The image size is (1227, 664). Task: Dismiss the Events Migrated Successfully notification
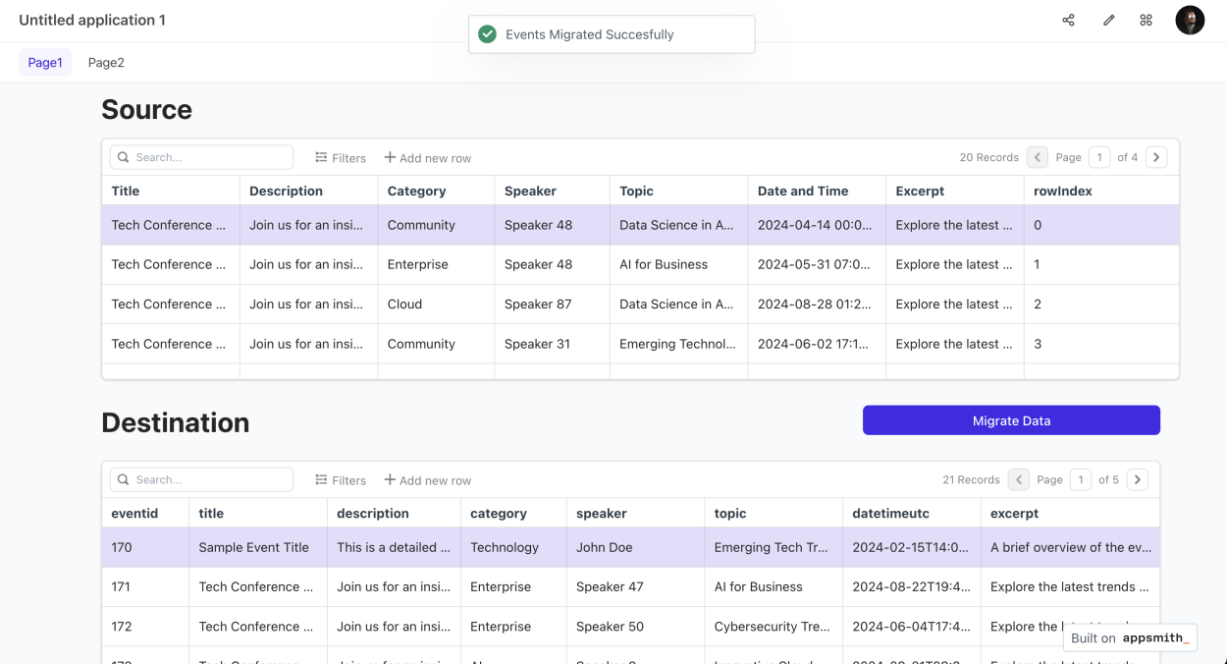(x=611, y=33)
